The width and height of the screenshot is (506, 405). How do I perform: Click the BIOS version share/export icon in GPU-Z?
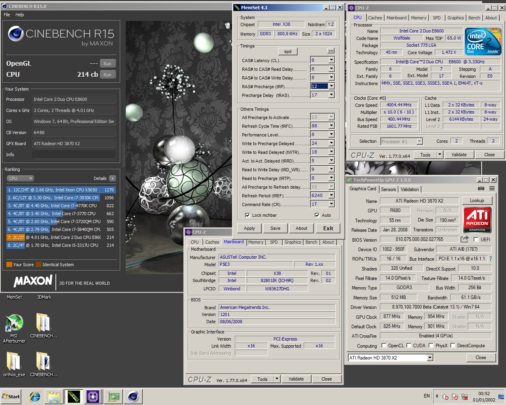pos(464,239)
